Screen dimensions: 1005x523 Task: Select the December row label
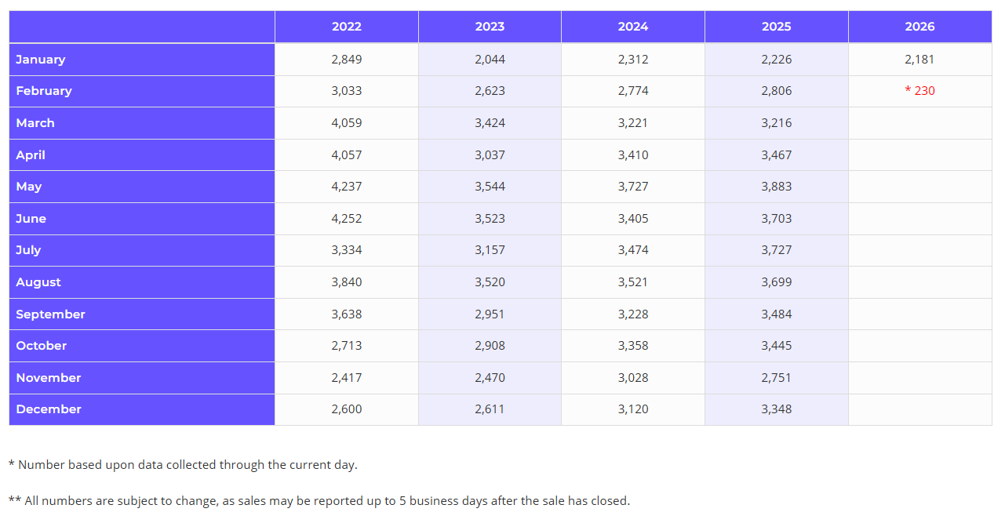49,409
